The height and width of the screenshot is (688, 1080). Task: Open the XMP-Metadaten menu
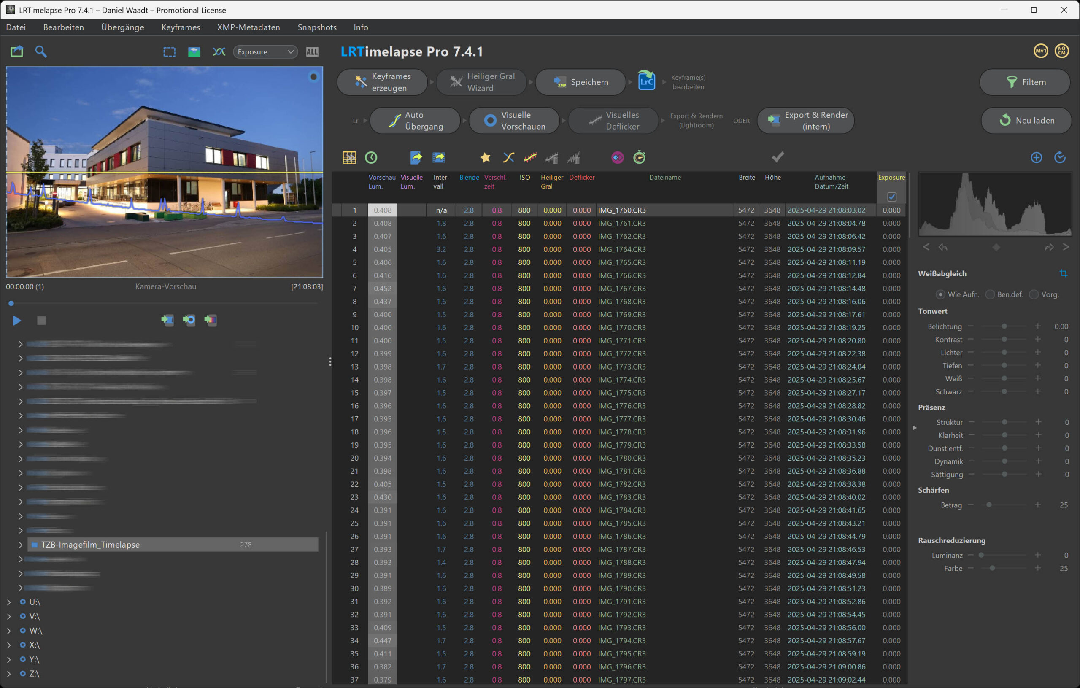point(248,27)
